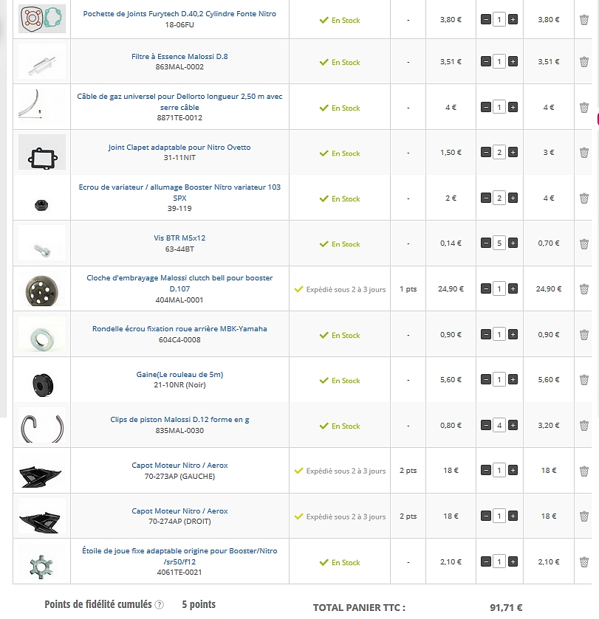Decrease quantity of Vis BTR M5x12

(486, 243)
